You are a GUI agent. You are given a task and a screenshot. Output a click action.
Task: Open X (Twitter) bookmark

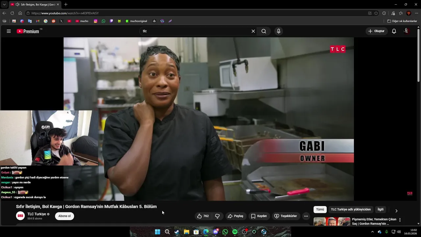coord(61,21)
